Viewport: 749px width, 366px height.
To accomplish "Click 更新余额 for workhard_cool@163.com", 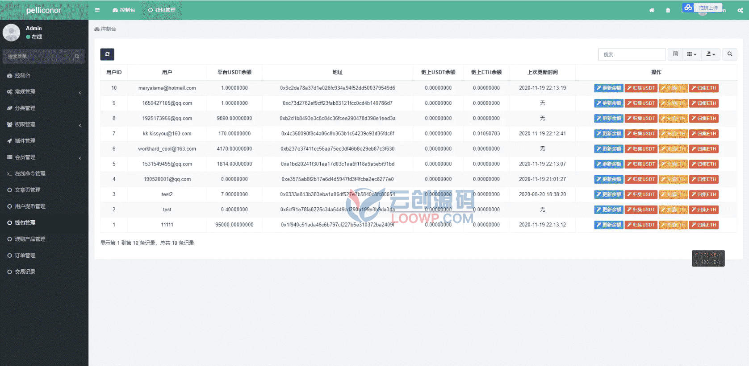I will (x=609, y=148).
